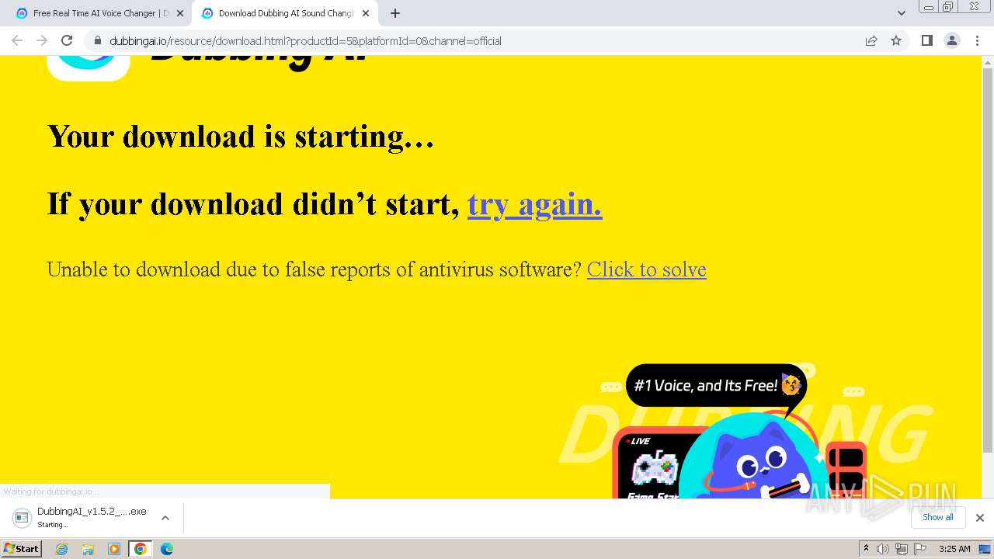The width and height of the screenshot is (994, 559).
Task: Close the Free Real Time AI Voice Changer tab
Action: 180,13
